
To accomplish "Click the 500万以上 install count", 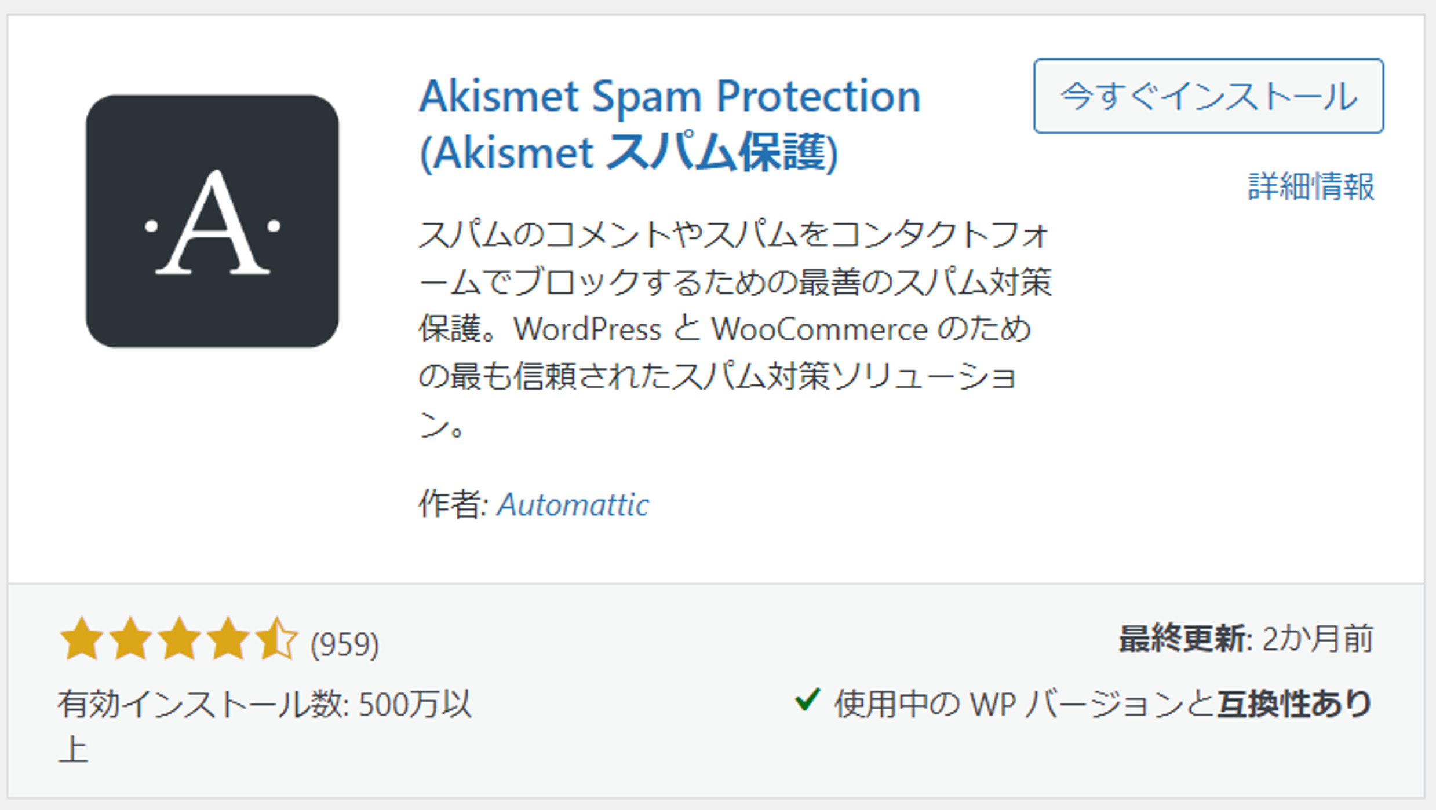I will click(414, 705).
